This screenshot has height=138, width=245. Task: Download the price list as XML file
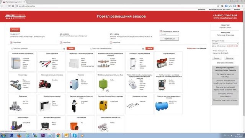point(225,89)
